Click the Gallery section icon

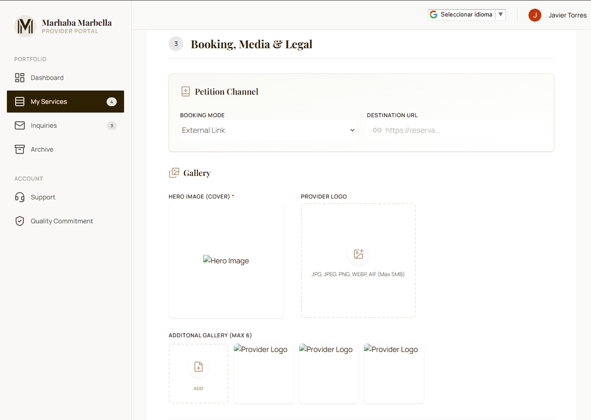pos(174,173)
